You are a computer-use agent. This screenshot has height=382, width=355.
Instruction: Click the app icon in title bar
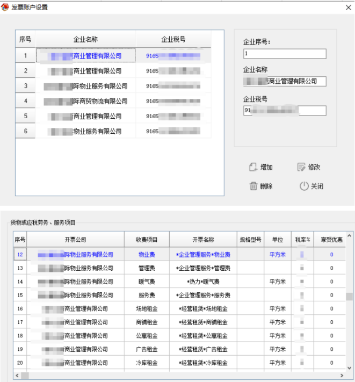click(6, 8)
